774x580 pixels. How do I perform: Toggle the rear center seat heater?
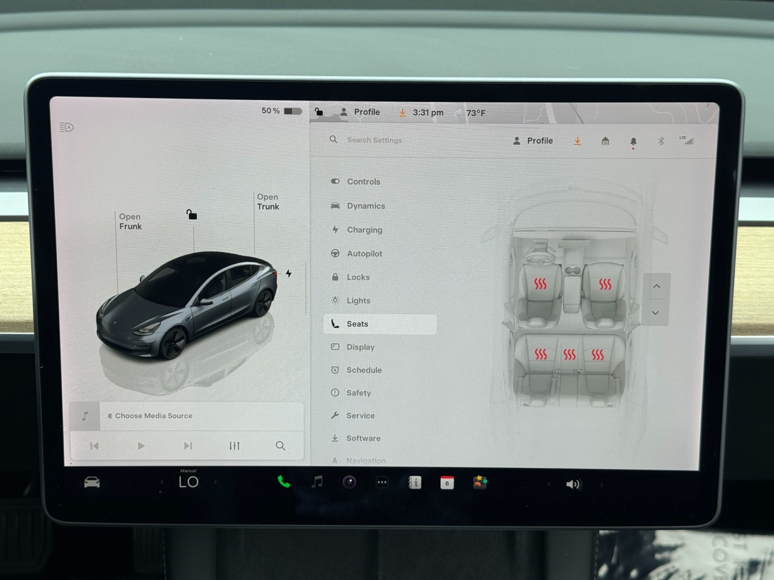pyautogui.click(x=569, y=355)
